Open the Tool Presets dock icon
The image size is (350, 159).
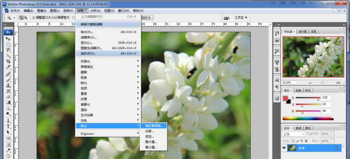(x=277, y=51)
